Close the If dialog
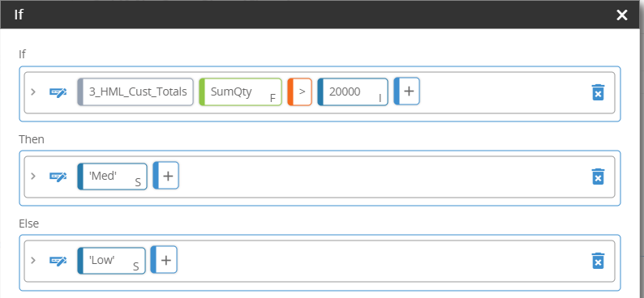Viewport: 644px width, 298px height. (622, 15)
